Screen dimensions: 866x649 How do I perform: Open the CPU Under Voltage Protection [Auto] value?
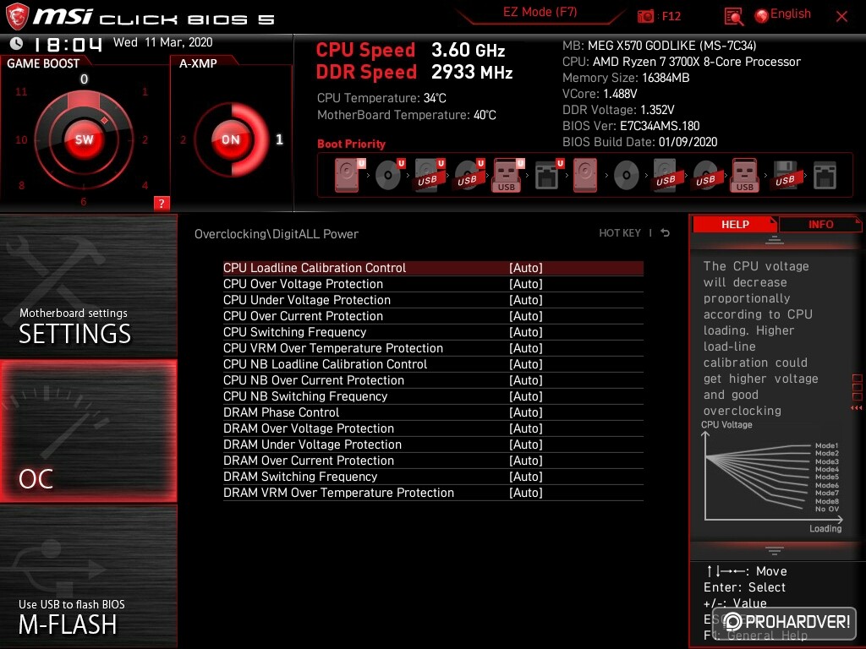coord(526,300)
